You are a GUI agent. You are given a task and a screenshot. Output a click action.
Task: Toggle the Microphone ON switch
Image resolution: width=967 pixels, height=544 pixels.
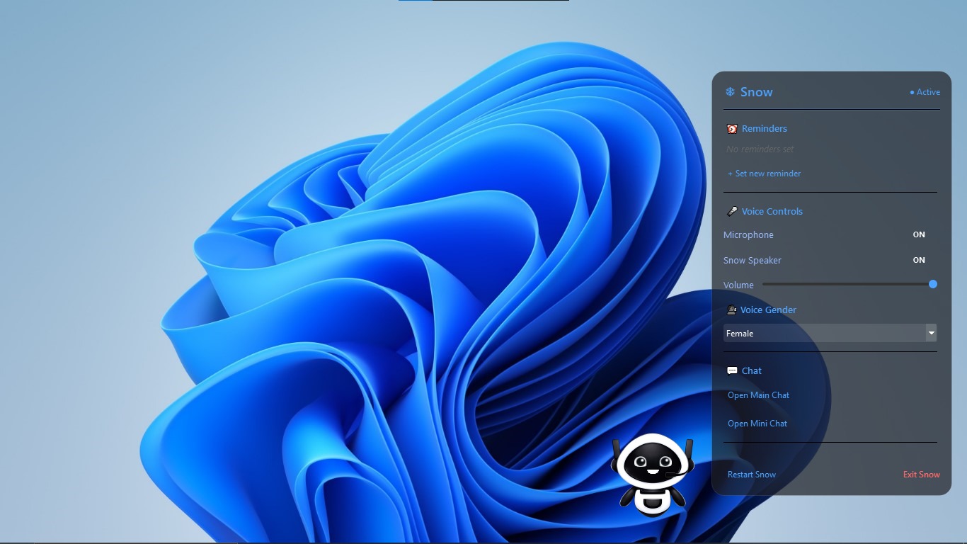point(919,234)
